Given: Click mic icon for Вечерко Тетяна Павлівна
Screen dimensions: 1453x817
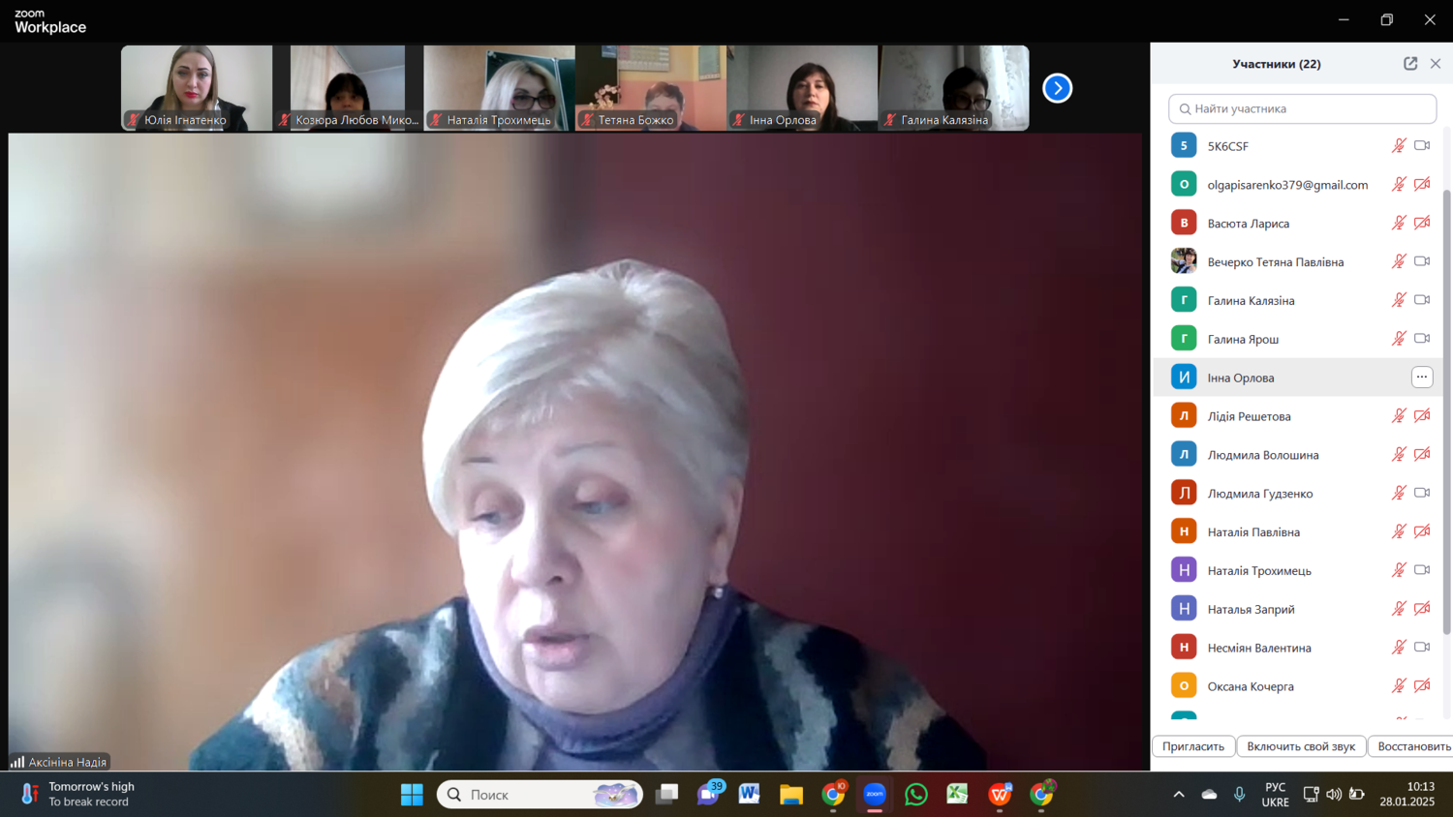Looking at the screenshot, I should (x=1399, y=261).
